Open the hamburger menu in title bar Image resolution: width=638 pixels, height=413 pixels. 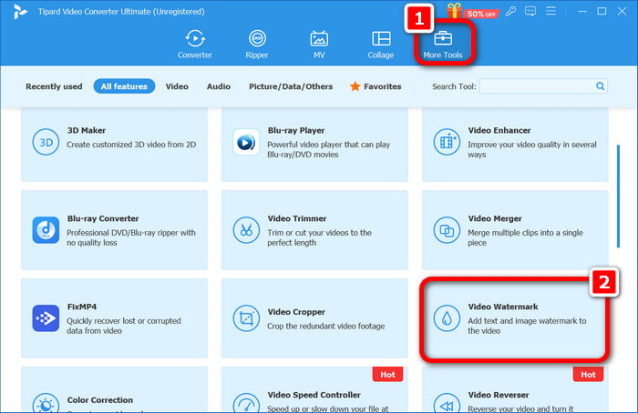551,11
